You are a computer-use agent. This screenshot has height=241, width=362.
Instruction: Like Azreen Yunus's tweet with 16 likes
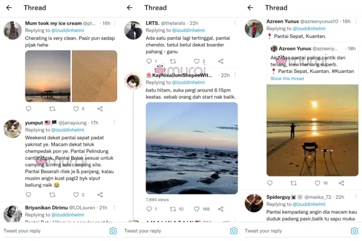pyautogui.click(x=318, y=183)
